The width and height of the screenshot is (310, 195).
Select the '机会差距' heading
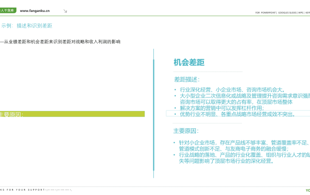(x=189, y=62)
